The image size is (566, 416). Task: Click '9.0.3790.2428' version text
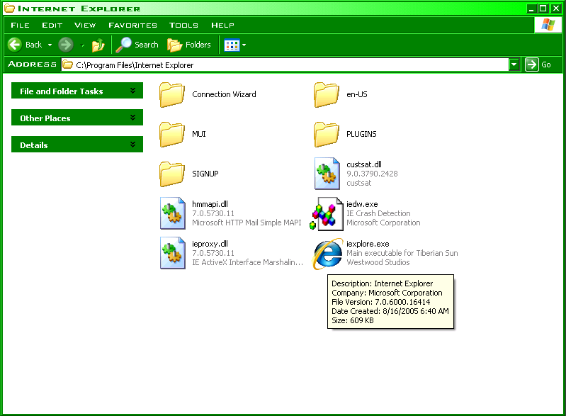point(372,174)
